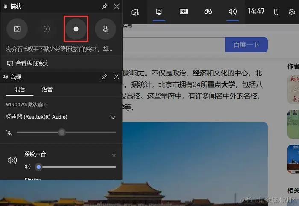
Task: Click the mouse click-through icon
Action: pos(276,12)
